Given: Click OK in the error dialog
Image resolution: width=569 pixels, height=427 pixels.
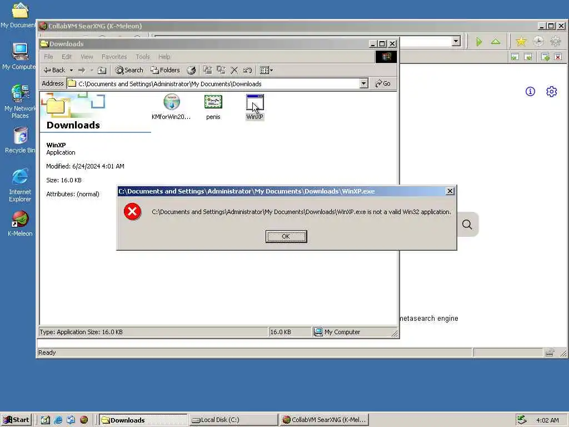Looking at the screenshot, I should click(286, 236).
